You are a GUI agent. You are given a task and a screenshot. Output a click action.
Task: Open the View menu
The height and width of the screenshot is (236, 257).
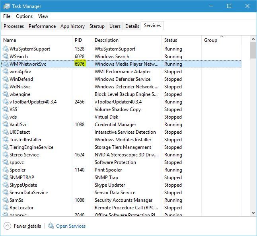tap(43, 16)
